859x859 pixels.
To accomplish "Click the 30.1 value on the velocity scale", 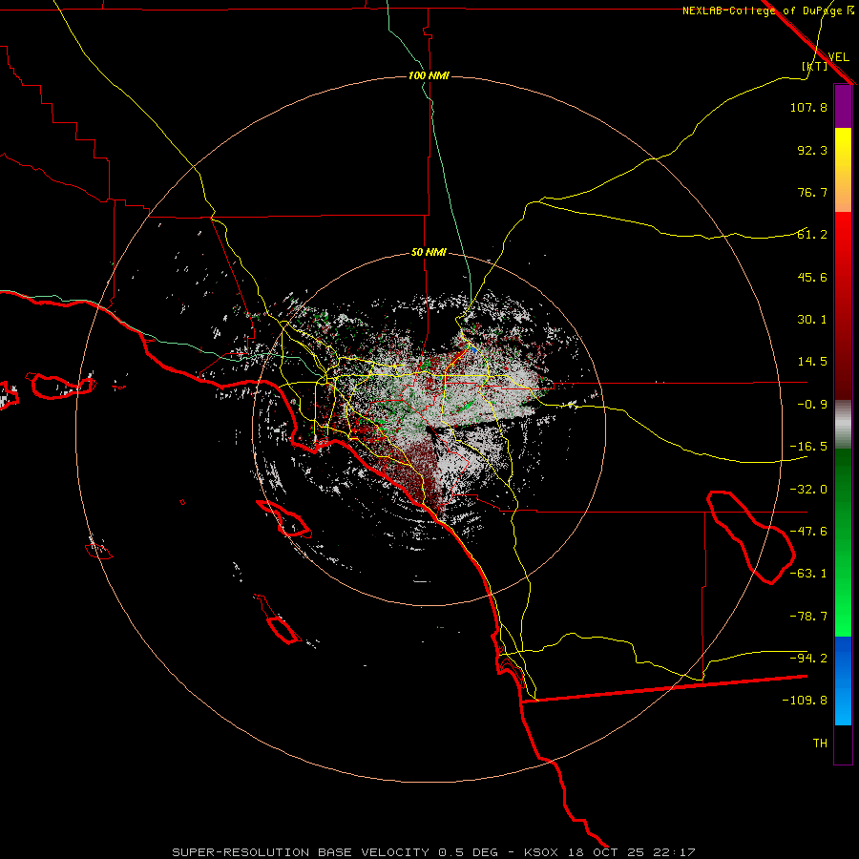I will pos(812,320).
